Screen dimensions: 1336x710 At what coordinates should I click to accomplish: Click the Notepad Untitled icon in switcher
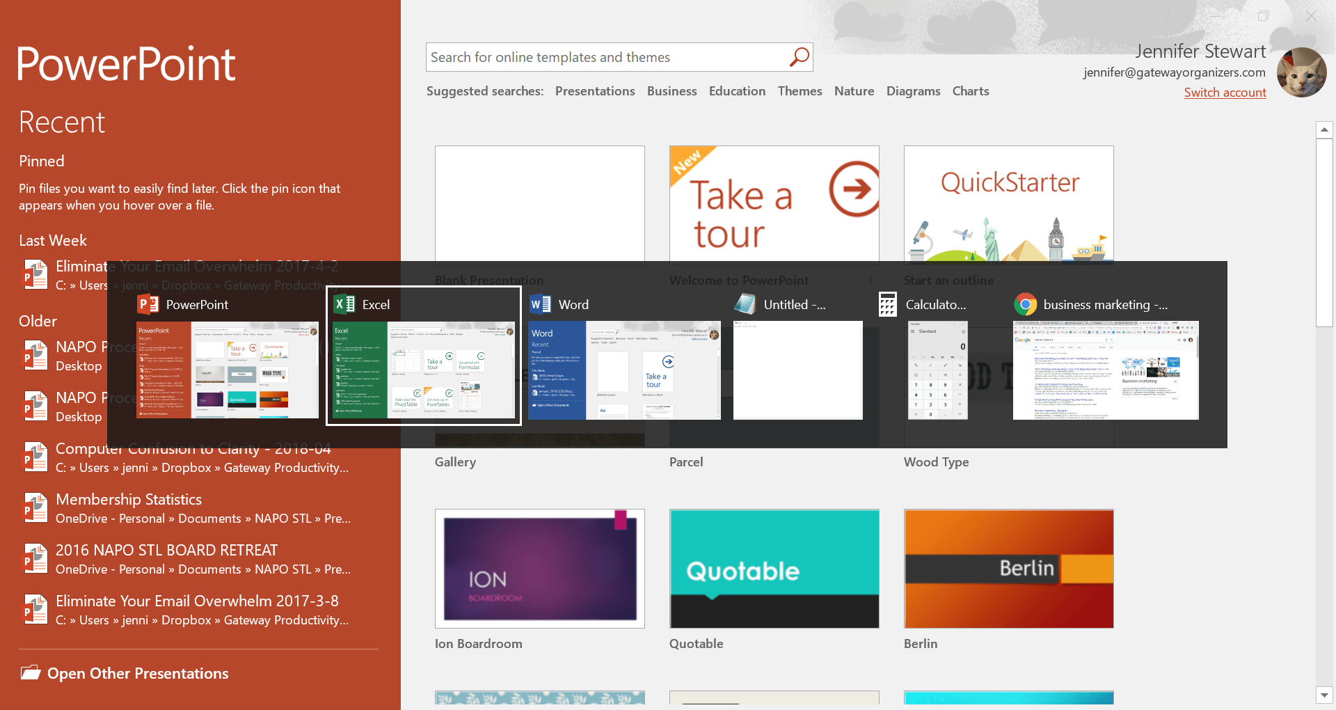(x=745, y=304)
